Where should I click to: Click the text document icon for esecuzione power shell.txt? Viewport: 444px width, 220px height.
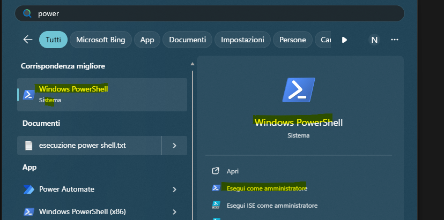coord(29,145)
